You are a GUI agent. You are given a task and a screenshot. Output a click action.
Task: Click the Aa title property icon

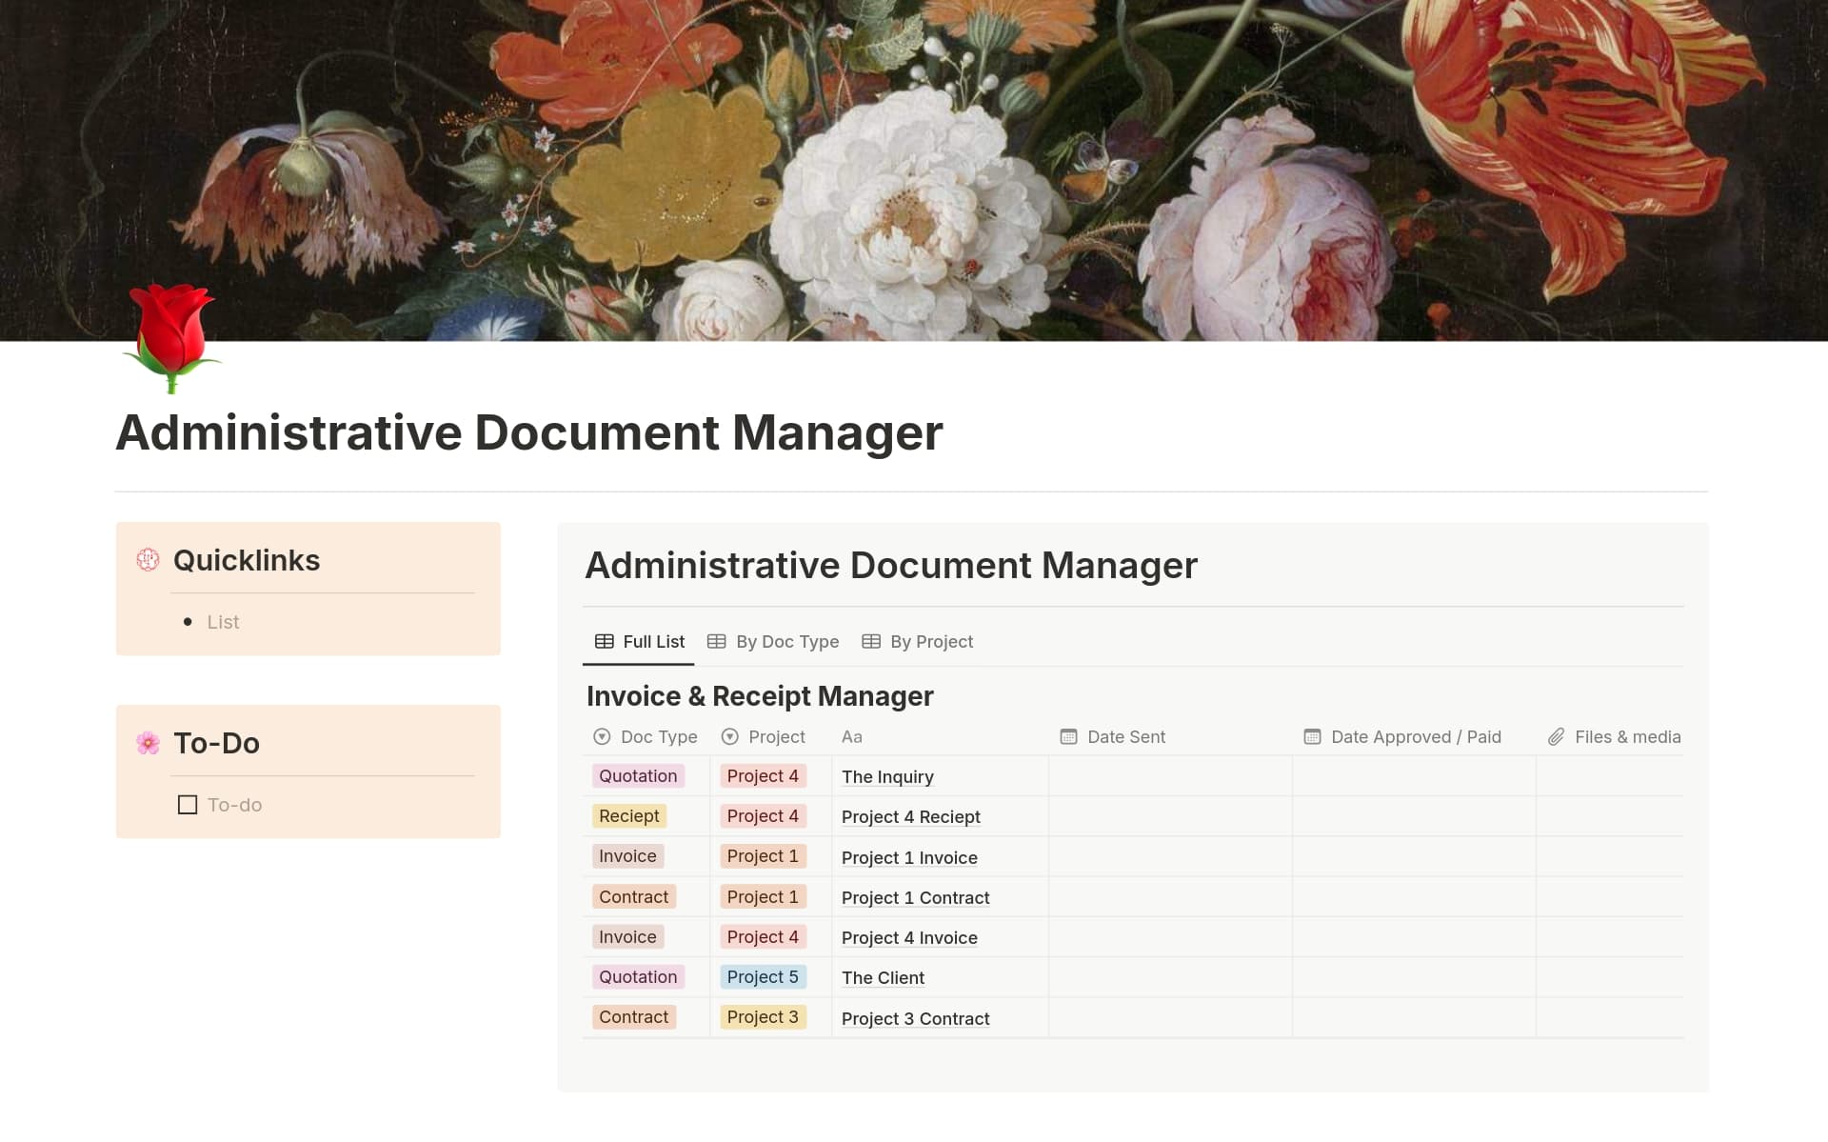(850, 736)
